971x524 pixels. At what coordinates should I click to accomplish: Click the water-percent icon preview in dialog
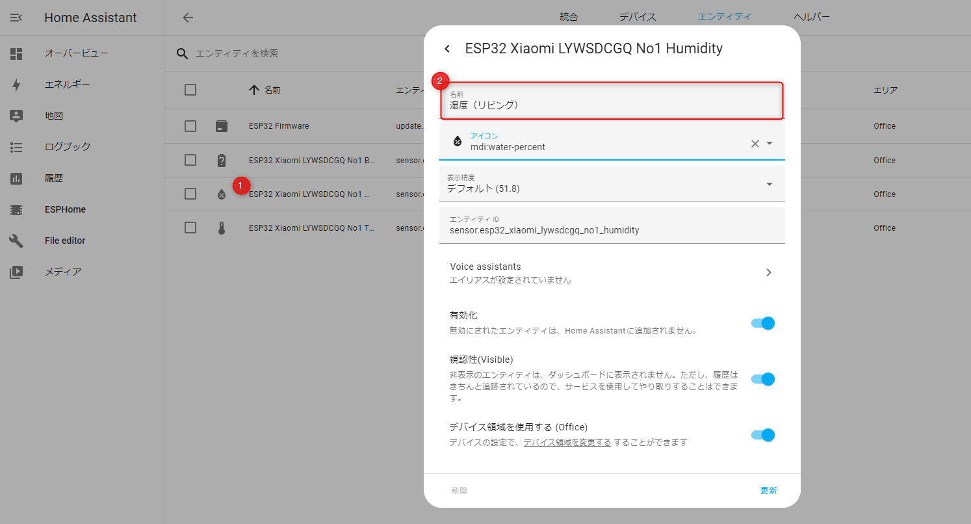point(457,141)
